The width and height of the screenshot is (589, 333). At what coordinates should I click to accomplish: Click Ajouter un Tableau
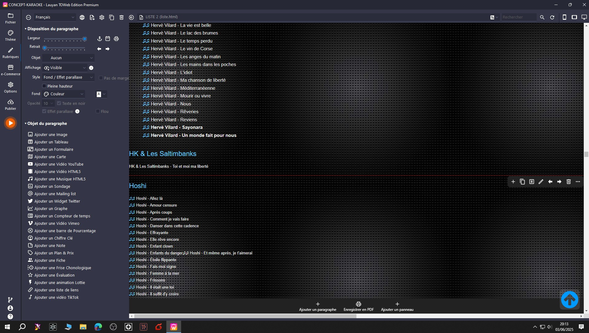pyautogui.click(x=48, y=142)
